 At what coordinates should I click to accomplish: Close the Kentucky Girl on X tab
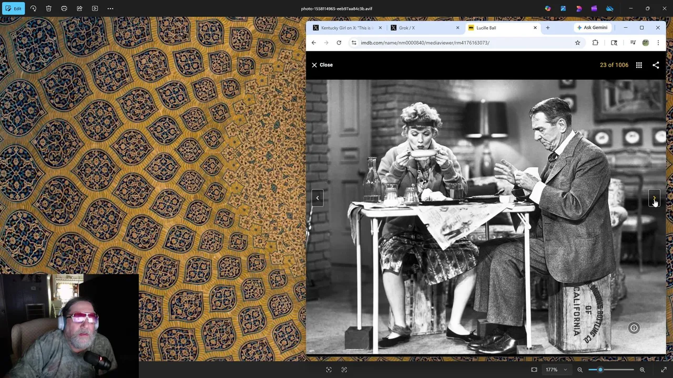point(380,28)
